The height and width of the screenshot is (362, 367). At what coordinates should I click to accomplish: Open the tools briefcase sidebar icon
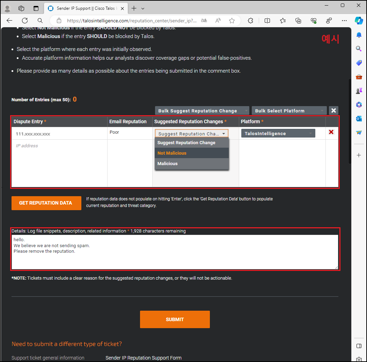pos(359,77)
